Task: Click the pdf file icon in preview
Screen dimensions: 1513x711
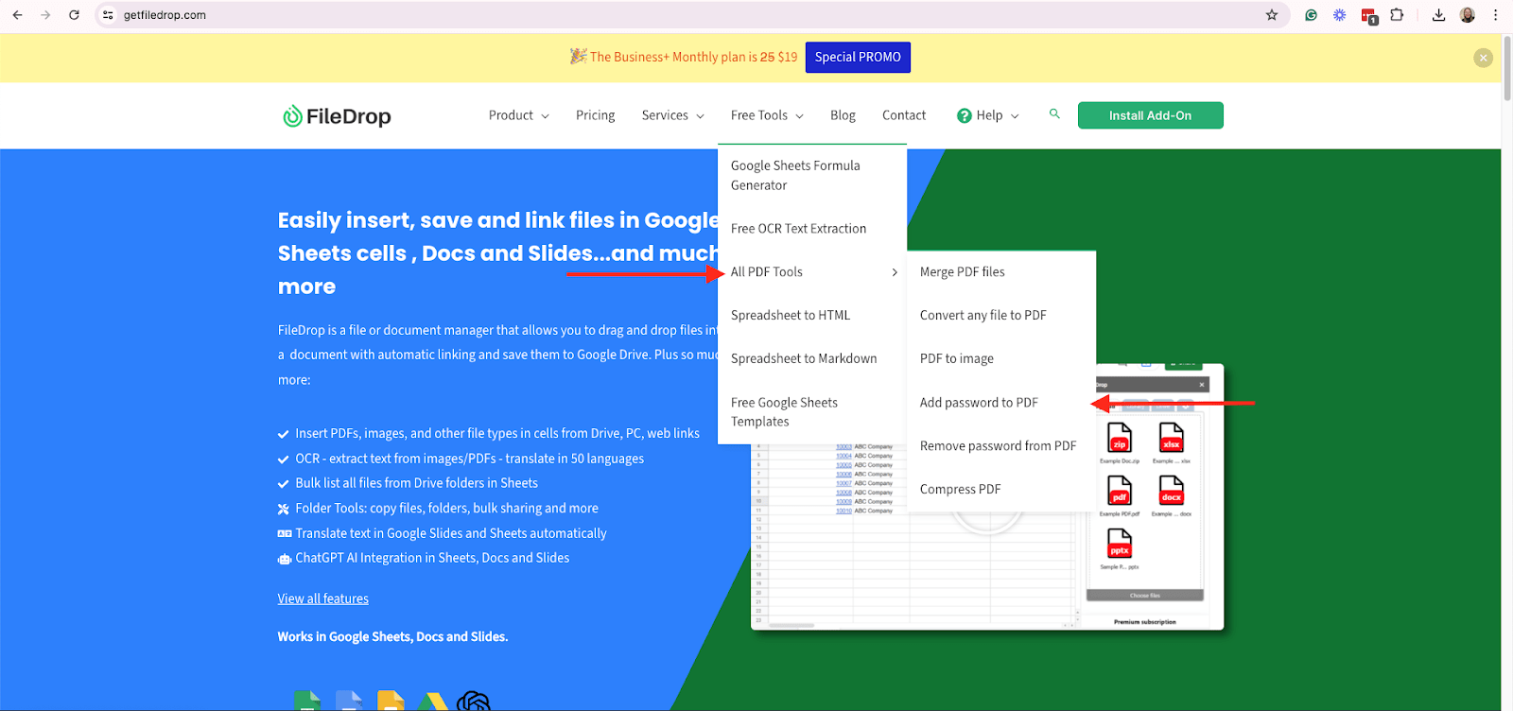Action: [x=1120, y=491]
